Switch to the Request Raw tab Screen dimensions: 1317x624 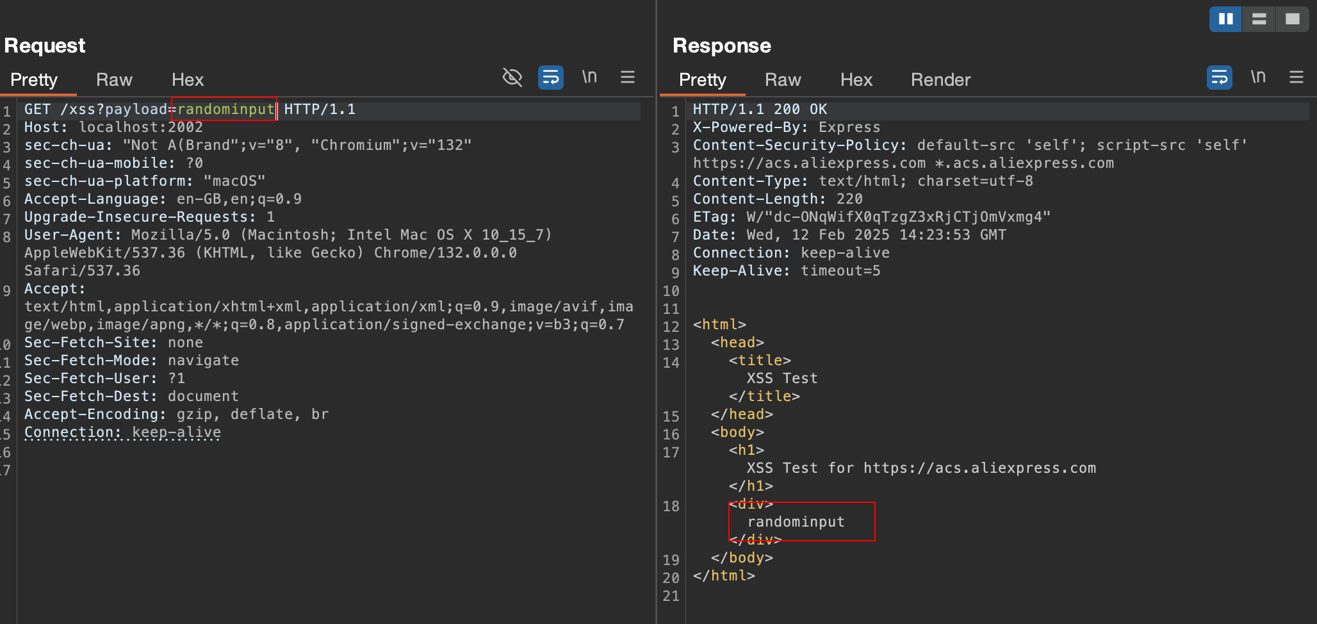point(114,80)
